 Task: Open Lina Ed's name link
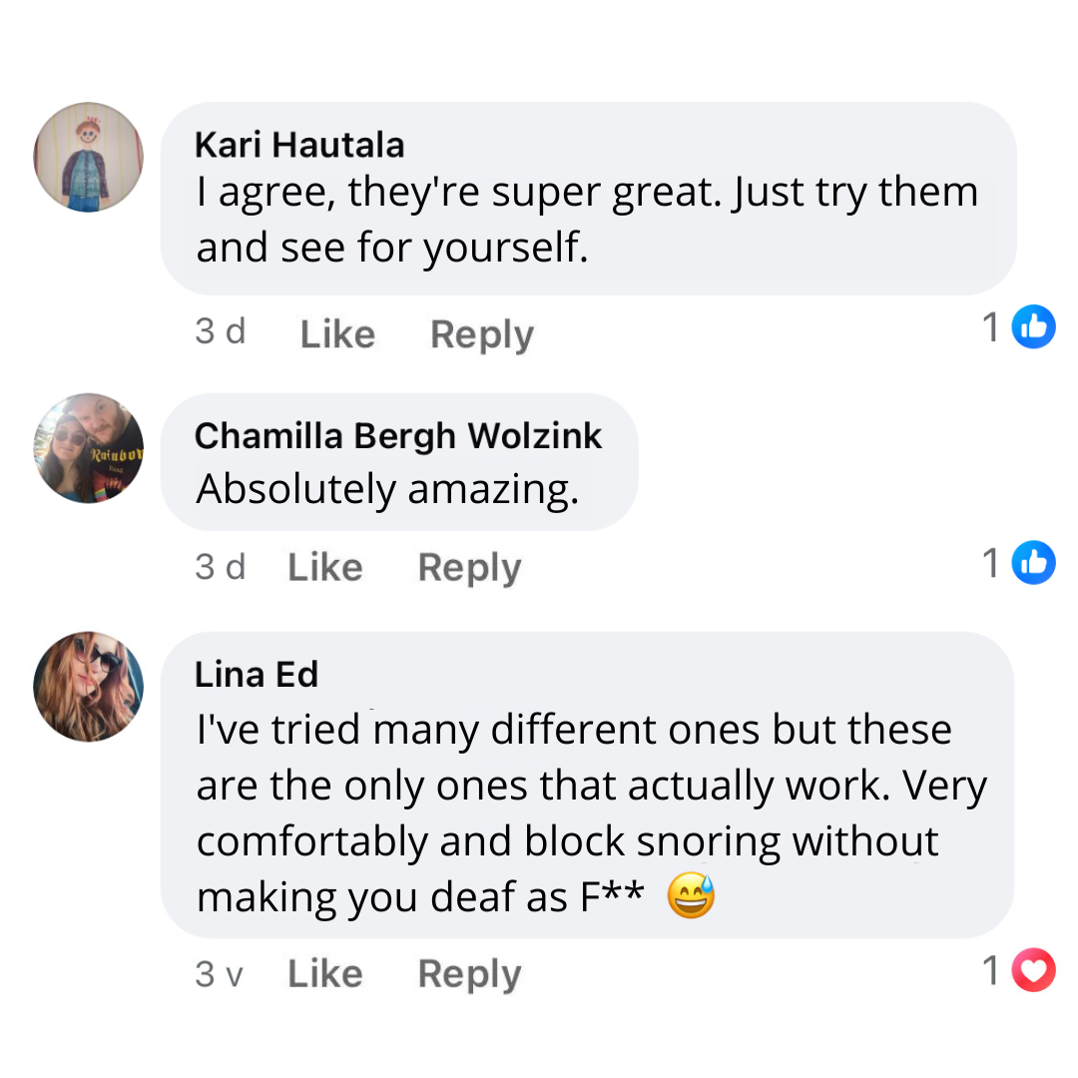click(257, 675)
